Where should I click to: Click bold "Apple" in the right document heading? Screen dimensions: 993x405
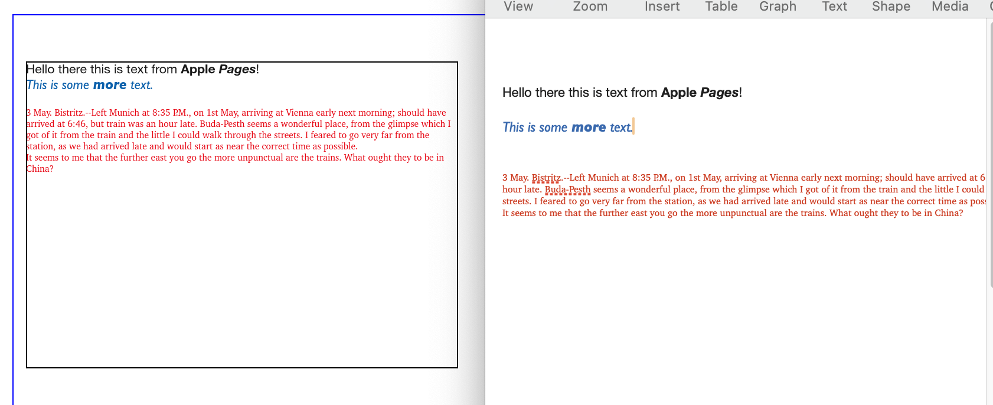pos(678,93)
